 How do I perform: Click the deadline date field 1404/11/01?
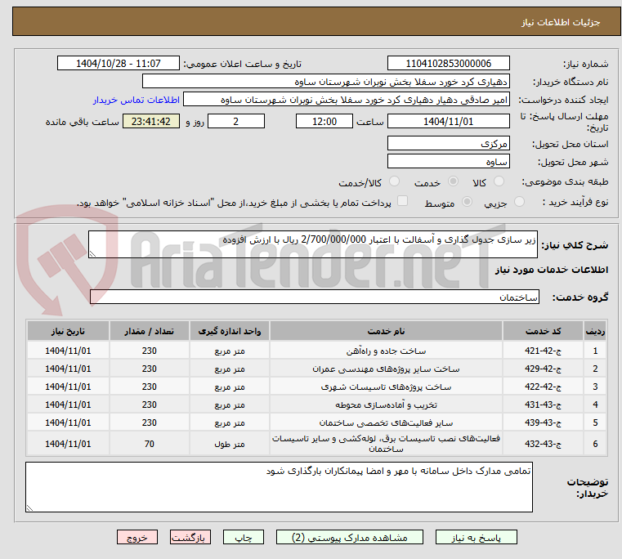pyautogui.click(x=448, y=122)
